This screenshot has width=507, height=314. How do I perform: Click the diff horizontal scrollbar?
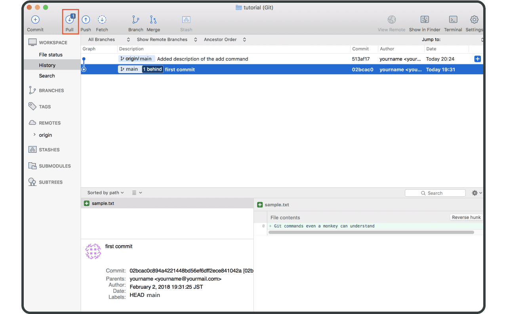[371, 232]
